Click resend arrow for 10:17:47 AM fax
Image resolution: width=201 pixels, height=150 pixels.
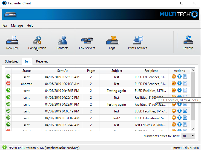174,124
